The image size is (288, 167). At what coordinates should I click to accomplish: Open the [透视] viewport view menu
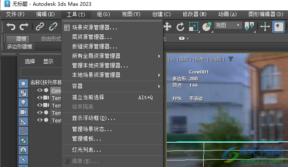(185, 60)
